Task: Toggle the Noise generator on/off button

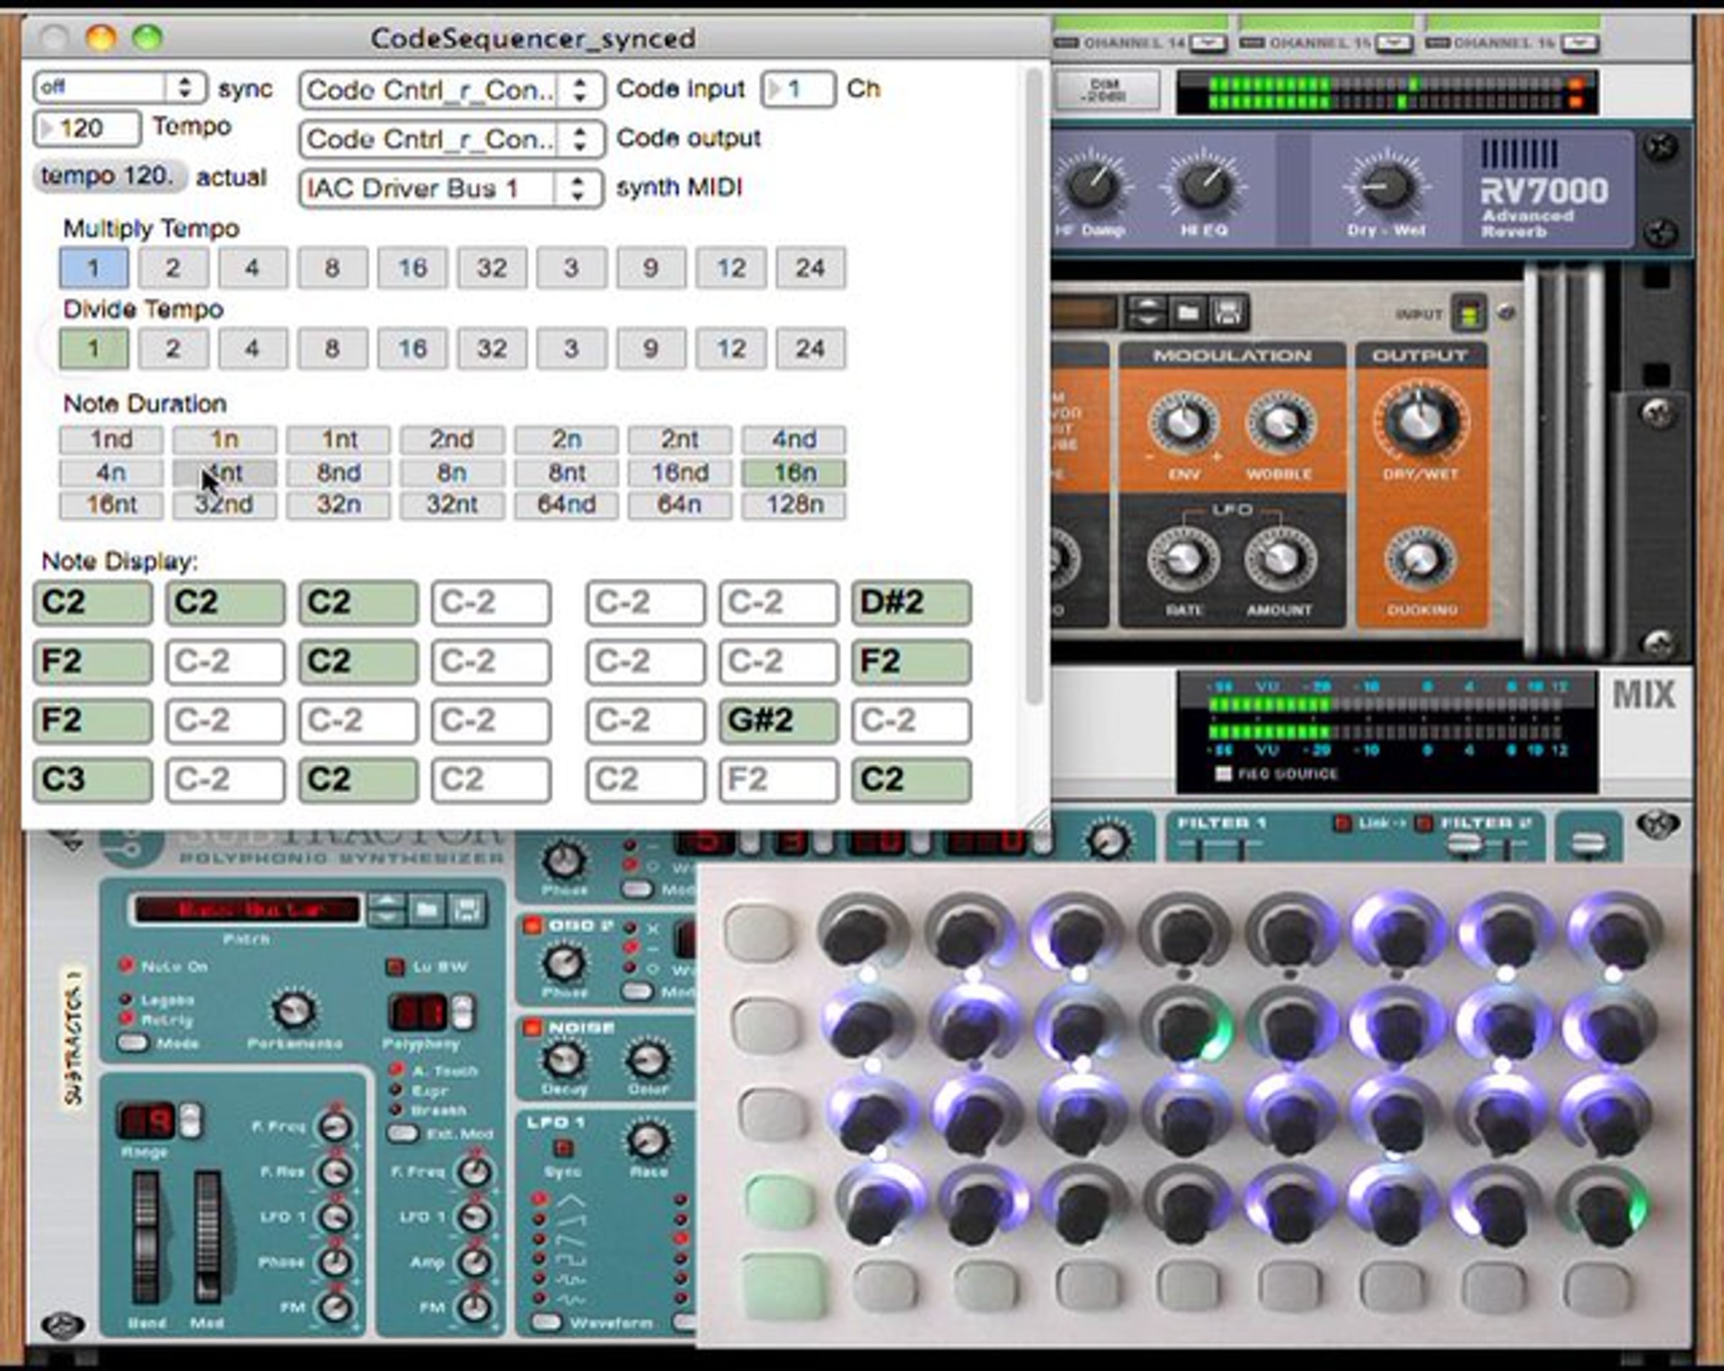Action: [x=532, y=1028]
